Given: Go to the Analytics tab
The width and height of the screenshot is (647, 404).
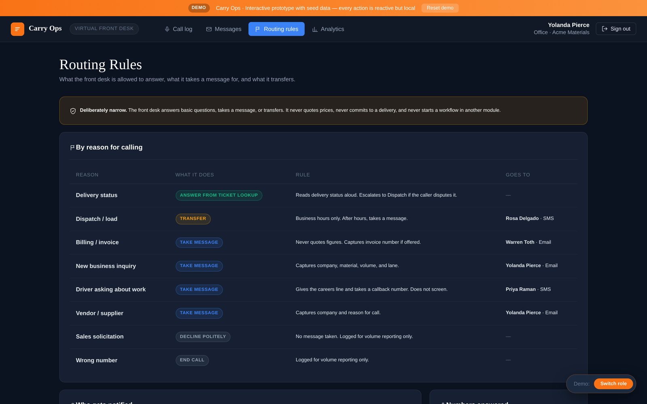Looking at the screenshot, I should [328, 29].
